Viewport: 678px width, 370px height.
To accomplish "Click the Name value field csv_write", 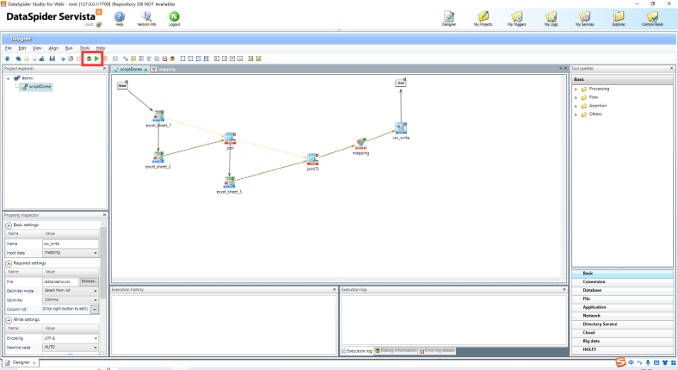I will tap(71, 244).
